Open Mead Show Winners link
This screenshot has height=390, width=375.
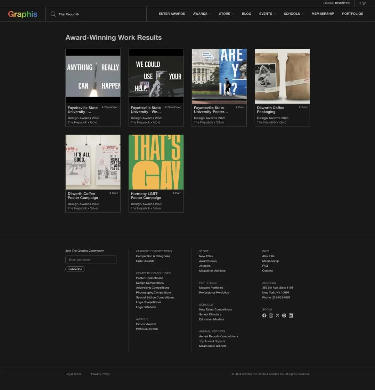[x=213, y=346]
